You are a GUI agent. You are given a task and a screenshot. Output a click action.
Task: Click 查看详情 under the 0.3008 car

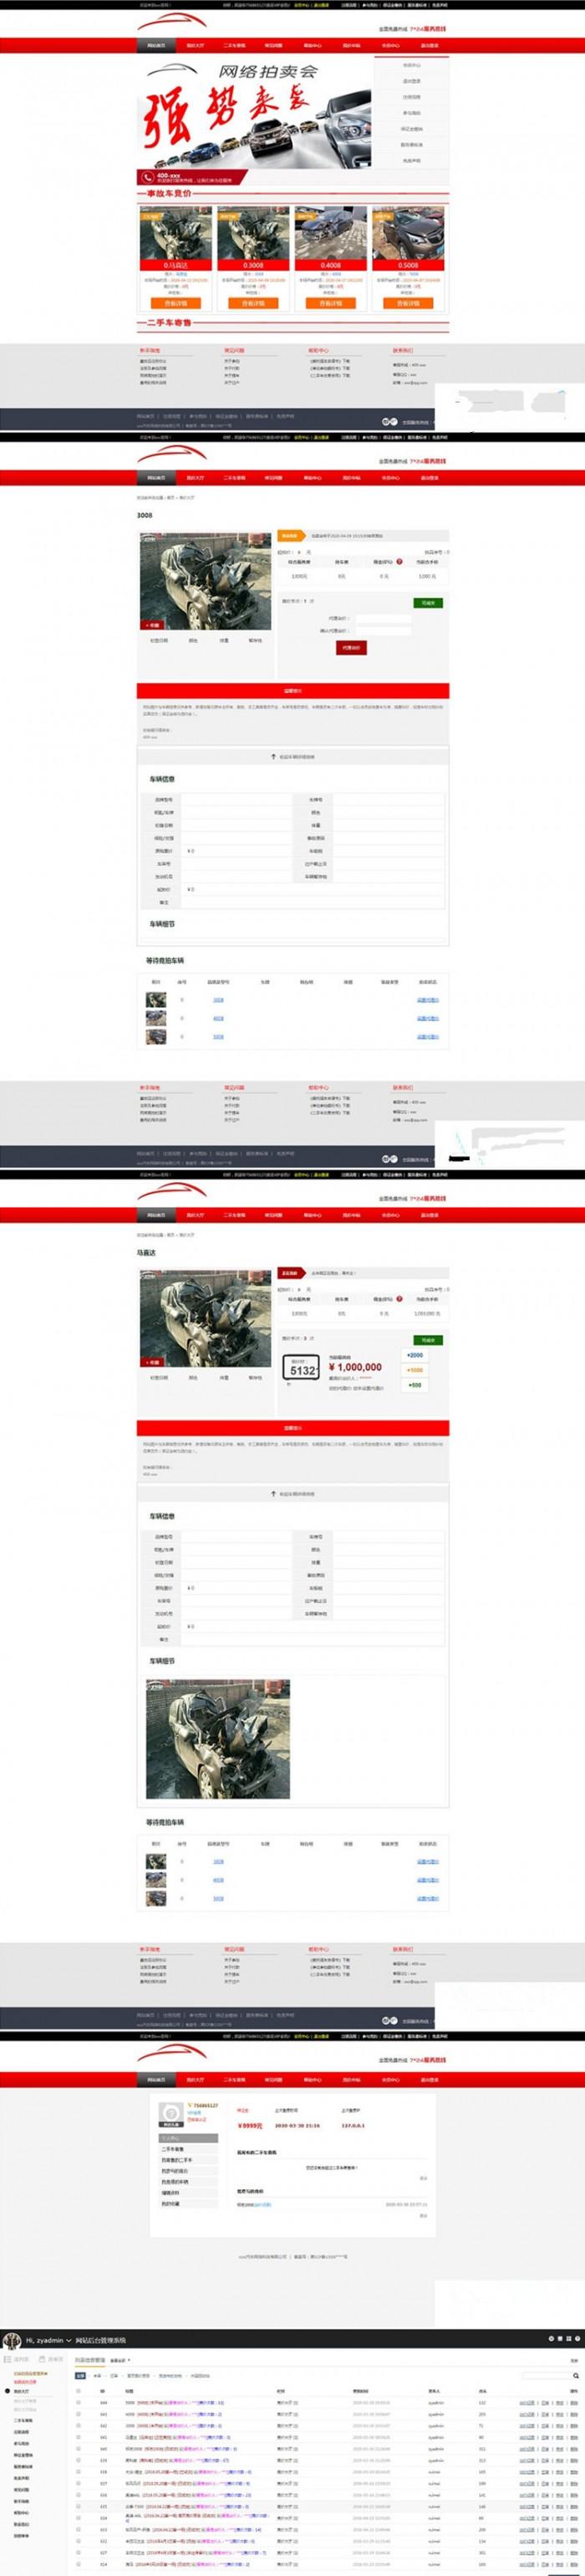click(255, 303)
